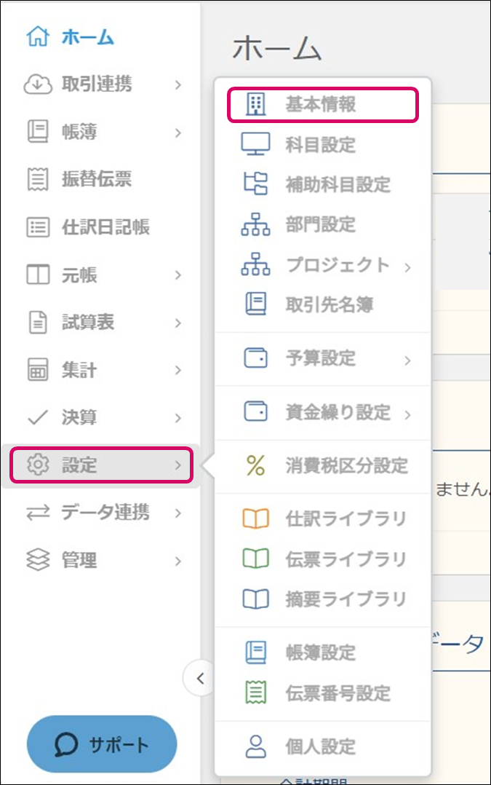Open the サポート chat button
Screen dimensions: 491x785
click(102, 744)
